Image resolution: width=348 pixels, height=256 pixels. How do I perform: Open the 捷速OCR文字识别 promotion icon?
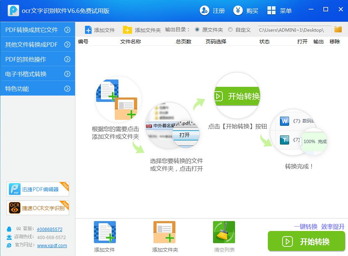pyautogui.click(x=14, y=208)
